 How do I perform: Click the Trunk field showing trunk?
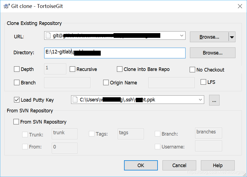(x=64, y=134)
